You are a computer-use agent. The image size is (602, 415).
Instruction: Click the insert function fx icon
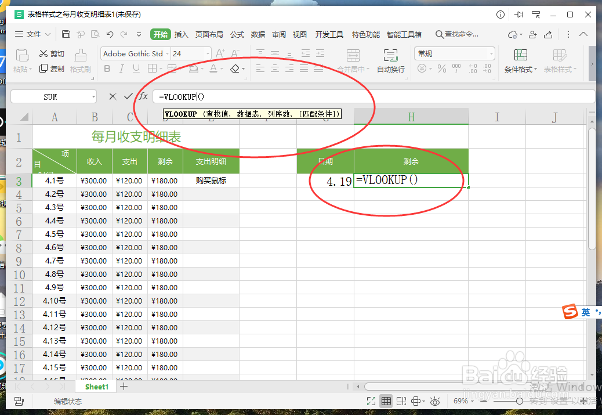(x=143, y=96)
